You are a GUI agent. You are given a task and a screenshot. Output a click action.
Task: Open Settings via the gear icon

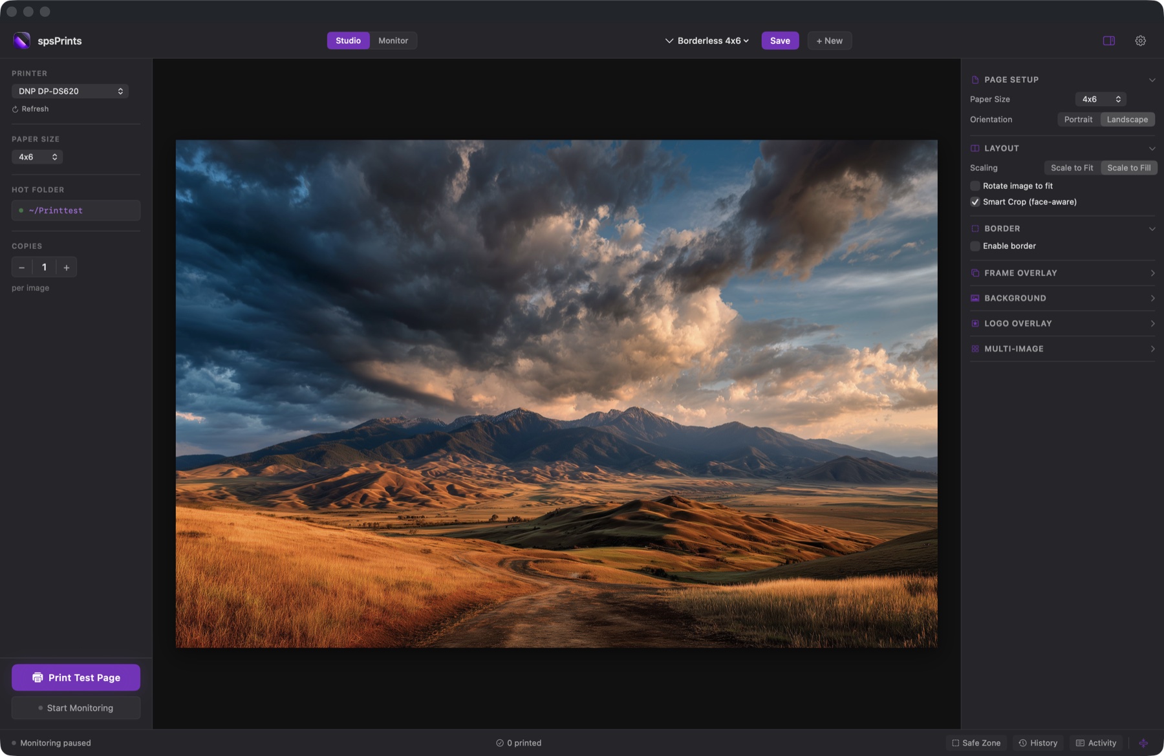(1141, 40)
